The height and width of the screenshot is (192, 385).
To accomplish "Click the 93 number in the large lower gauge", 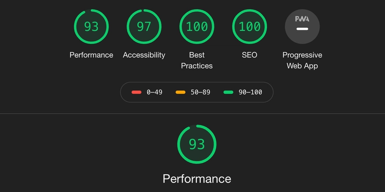I will tap(197, 144).
